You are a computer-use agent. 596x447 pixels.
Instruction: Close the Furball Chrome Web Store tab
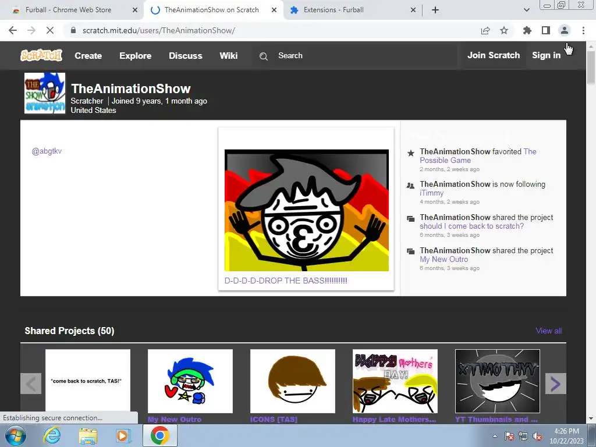pos(135,10)
